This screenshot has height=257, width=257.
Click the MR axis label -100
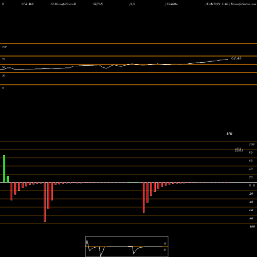252,227
